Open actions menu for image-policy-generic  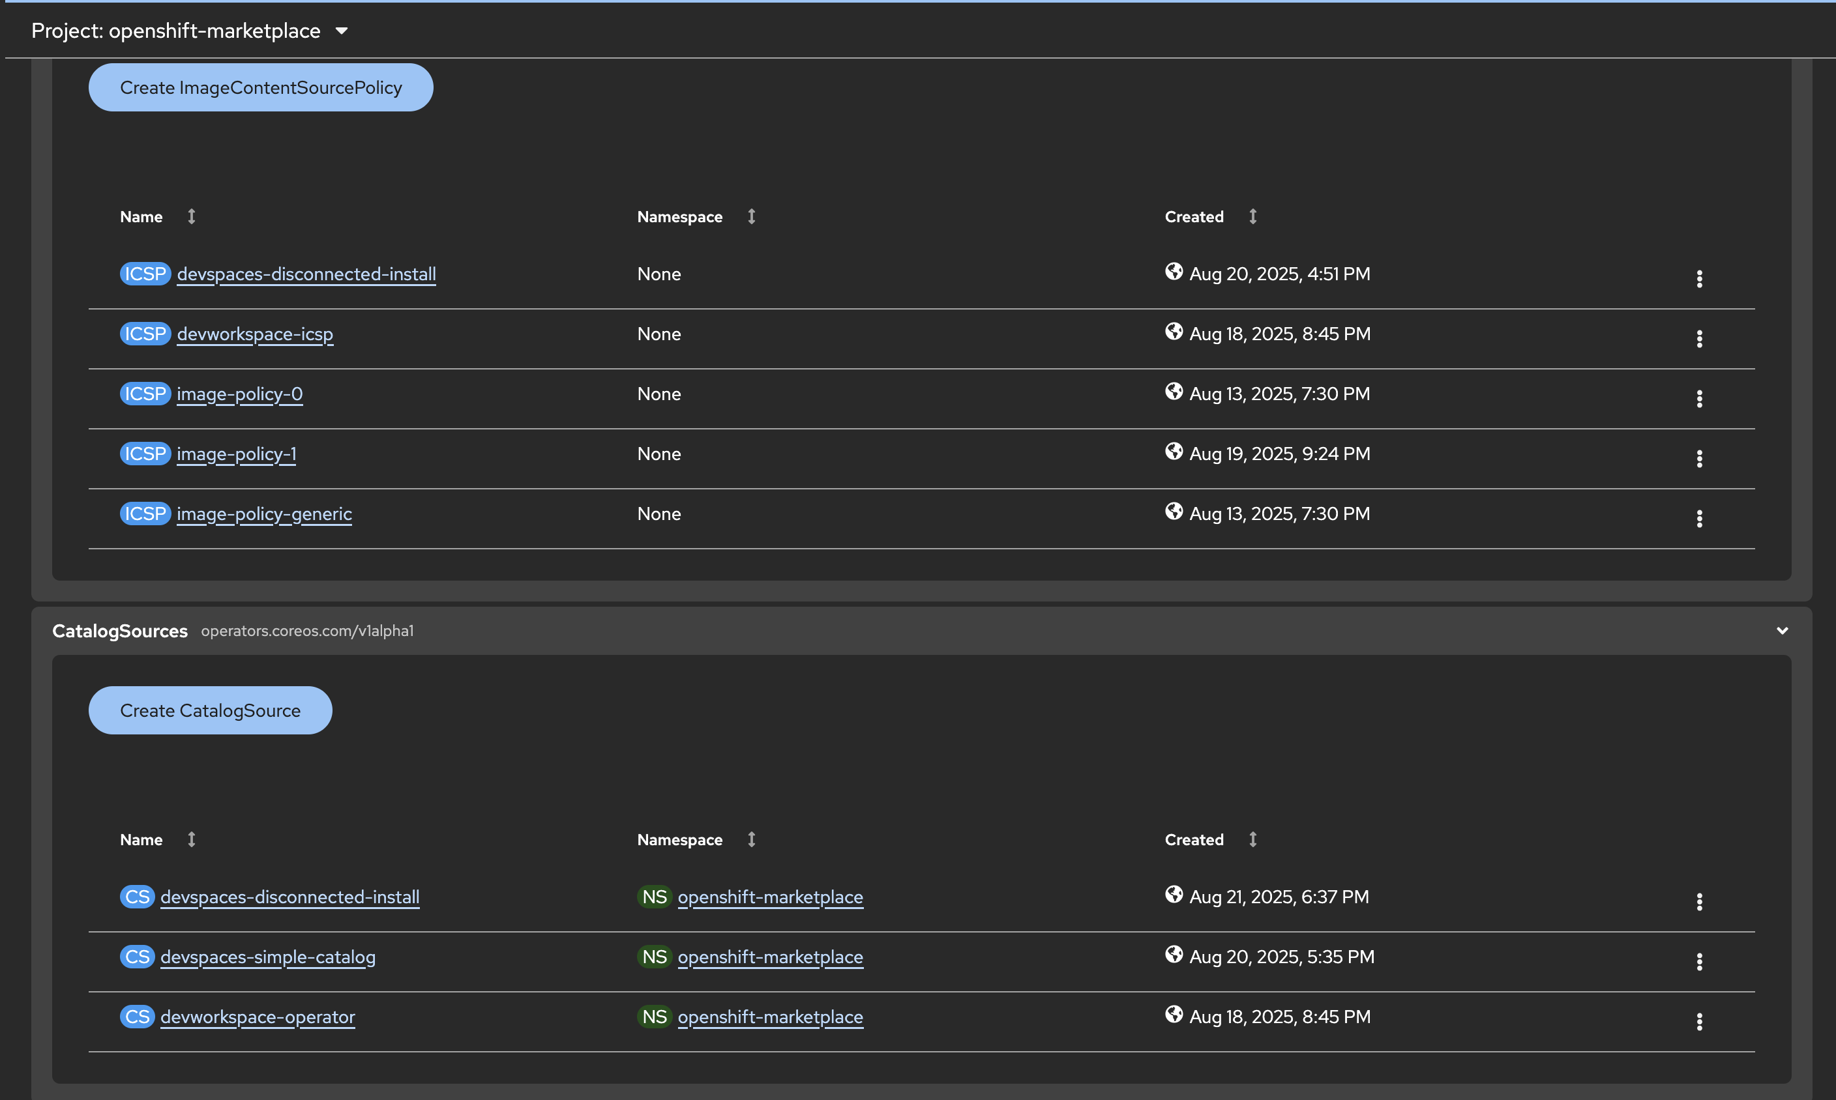coord(1699,519)
